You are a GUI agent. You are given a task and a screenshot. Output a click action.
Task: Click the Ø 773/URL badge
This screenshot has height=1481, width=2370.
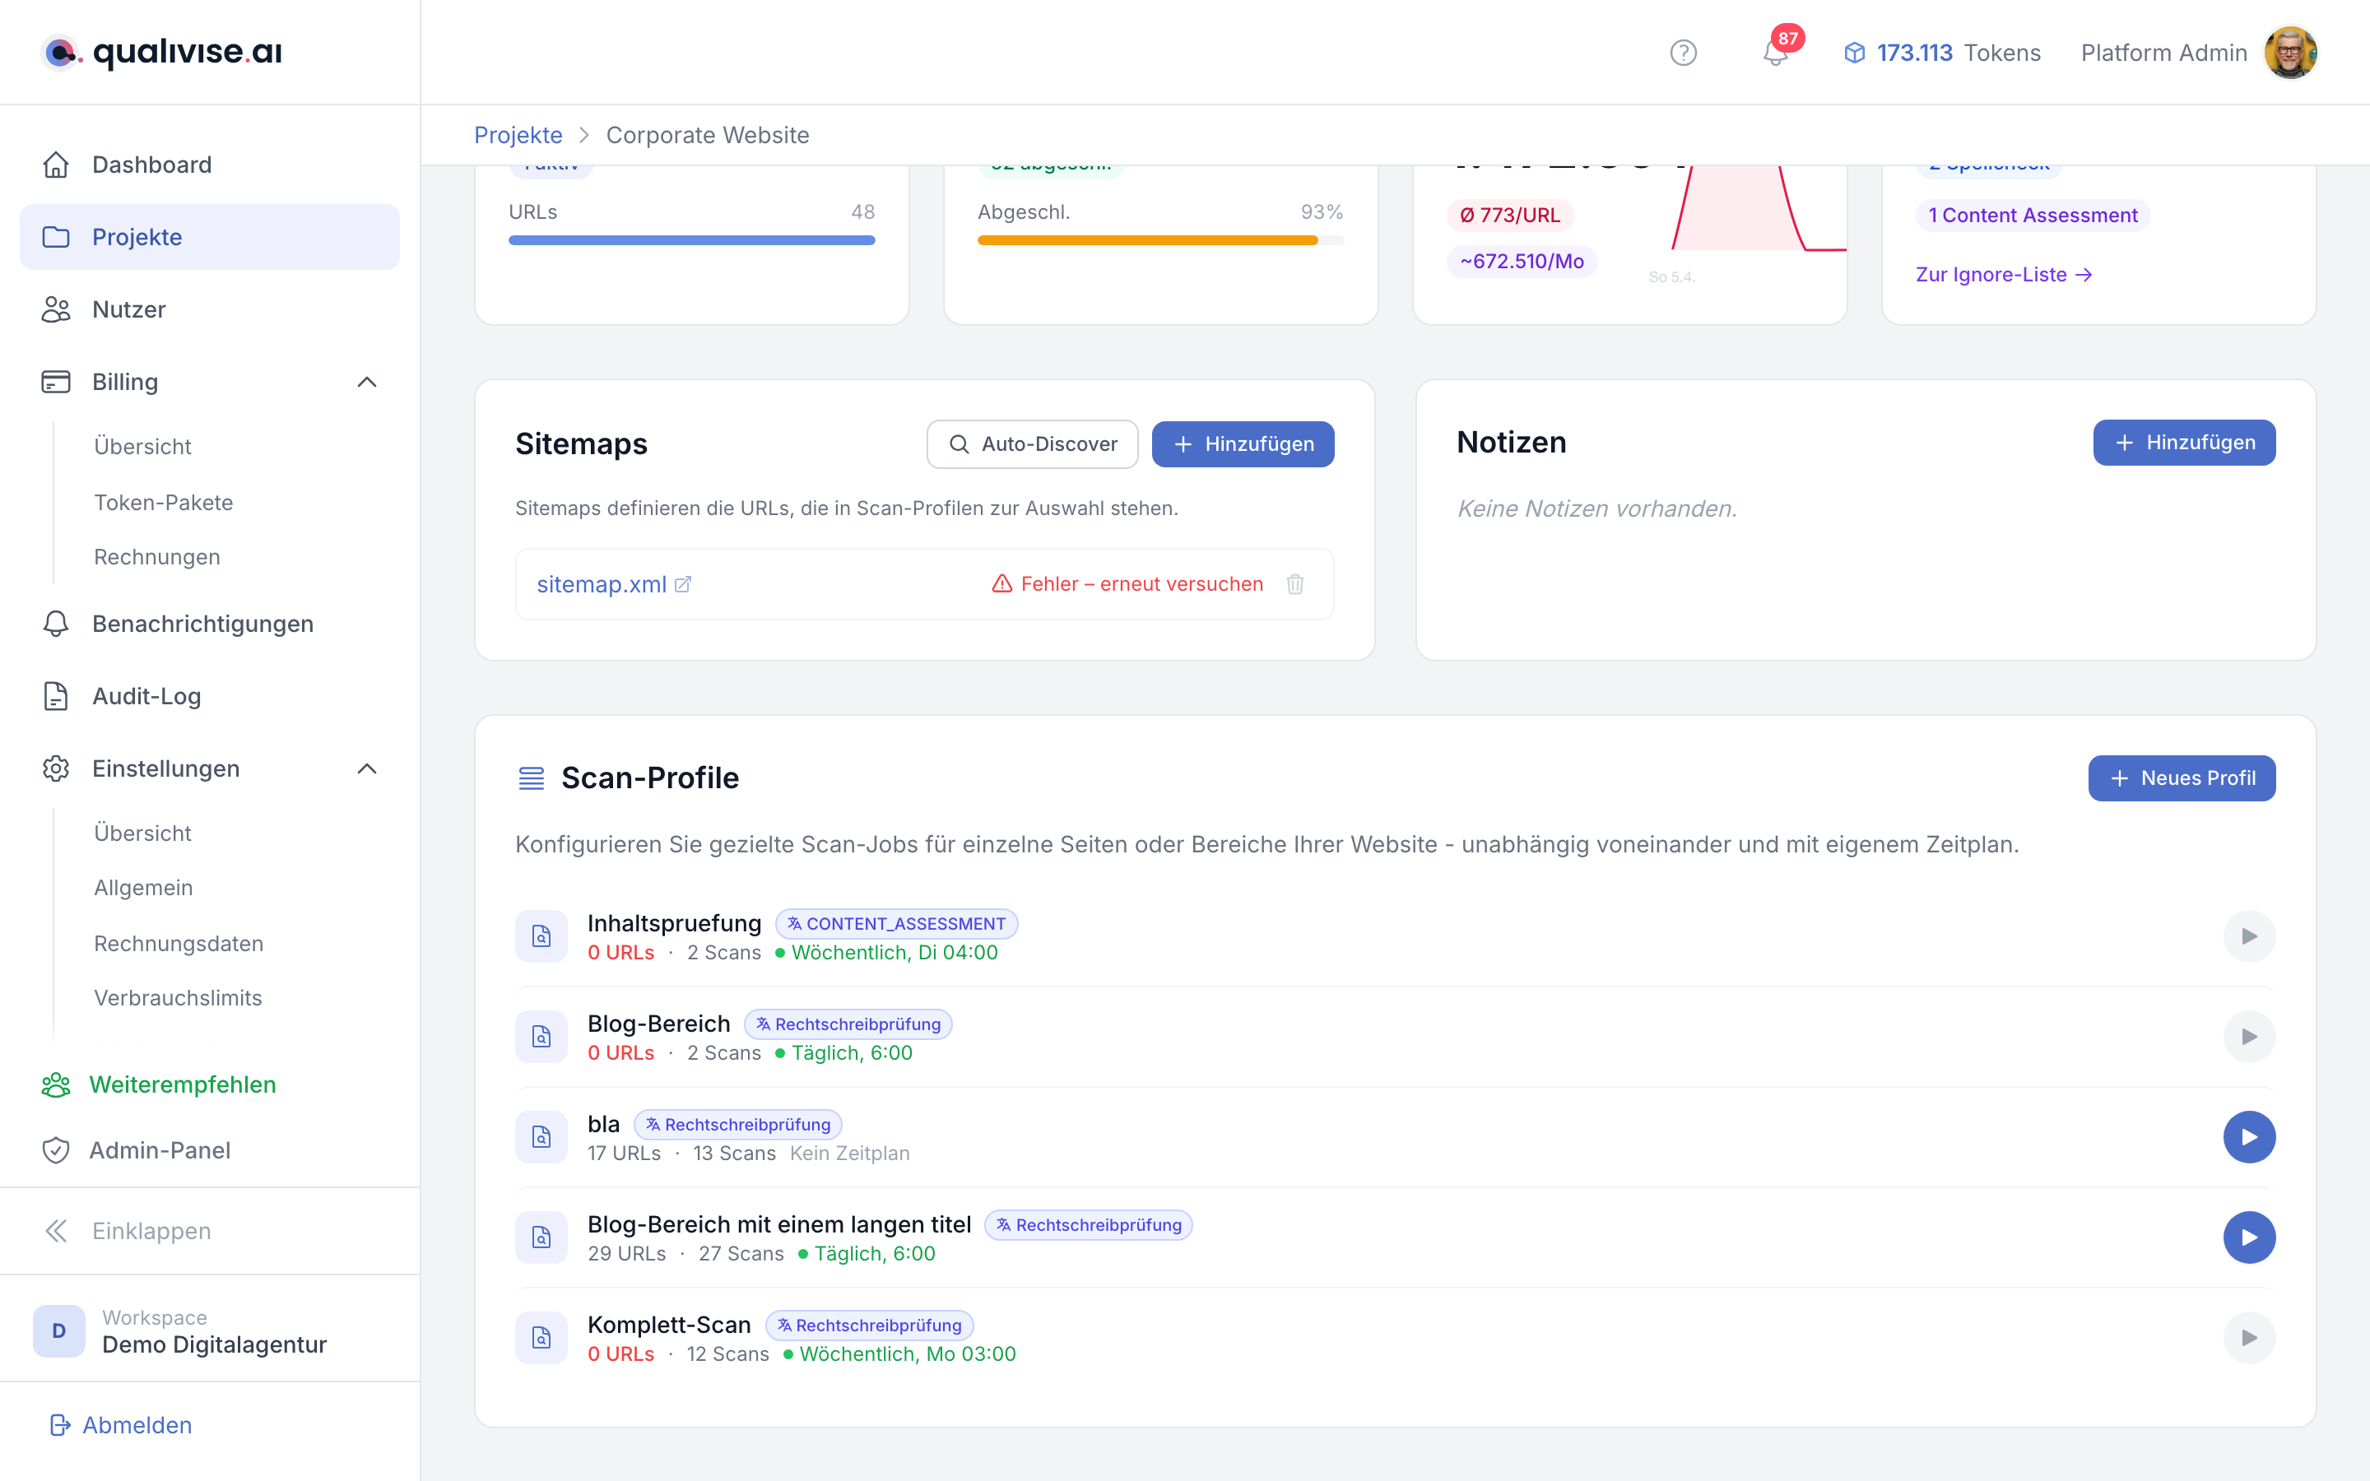(1509, 216)
